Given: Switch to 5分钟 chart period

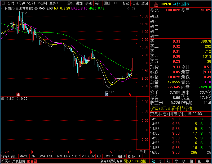Looking at the screenshot, I should (x=31, y=3).
